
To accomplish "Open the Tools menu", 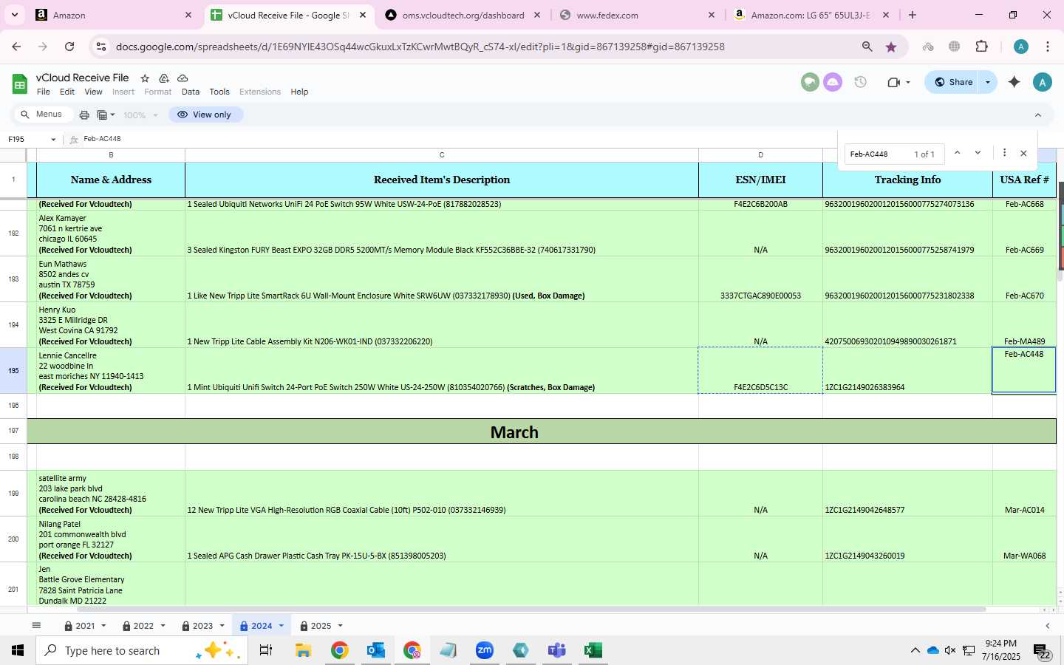I will click(219, 92).
